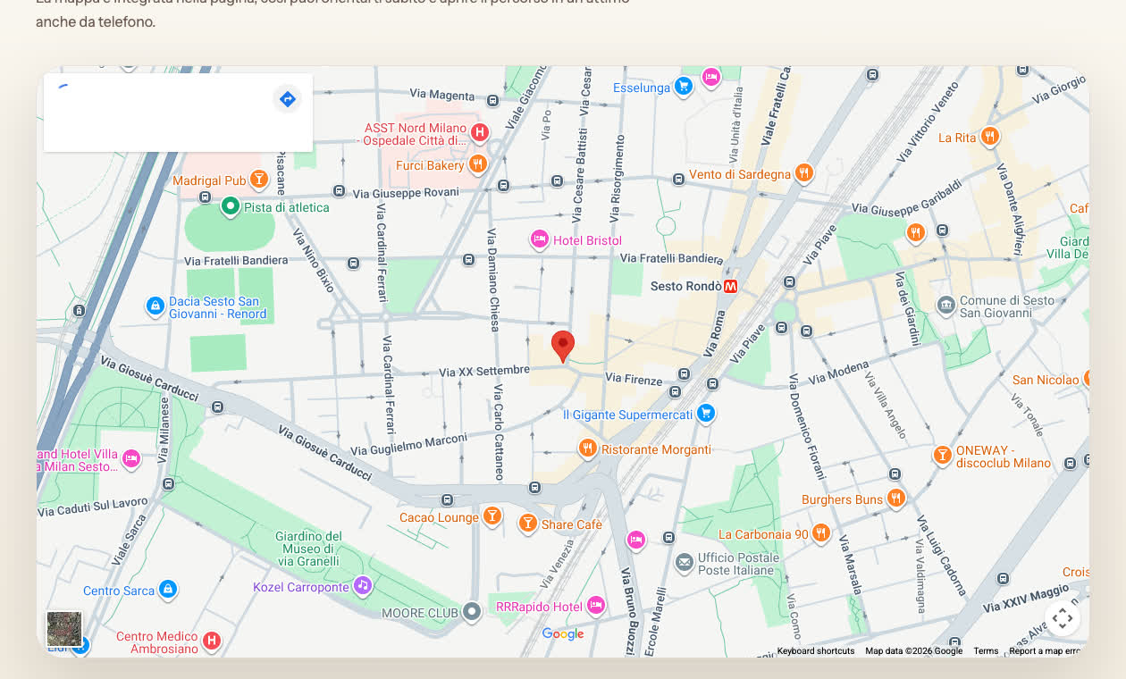Click the Google logo on map
This screenshot has width=1126, height=679.
(x=563, y=634)
